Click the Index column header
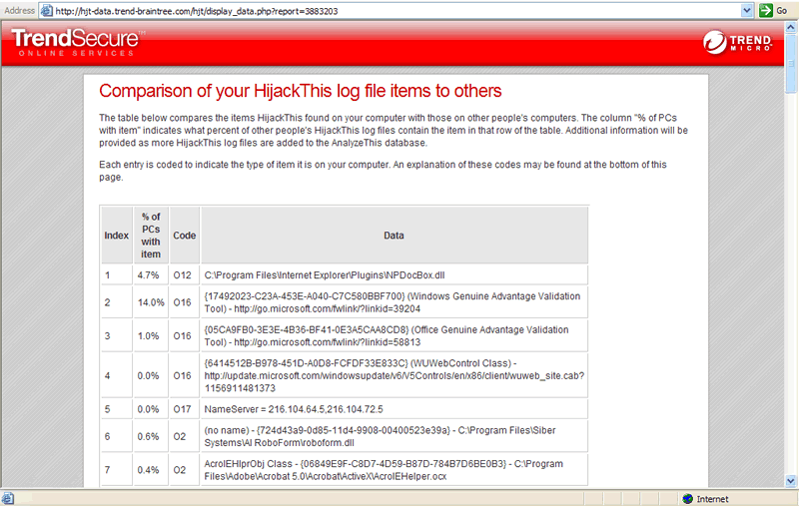Image resolution: width=799 pixels, height=506 pixels. 116,236
